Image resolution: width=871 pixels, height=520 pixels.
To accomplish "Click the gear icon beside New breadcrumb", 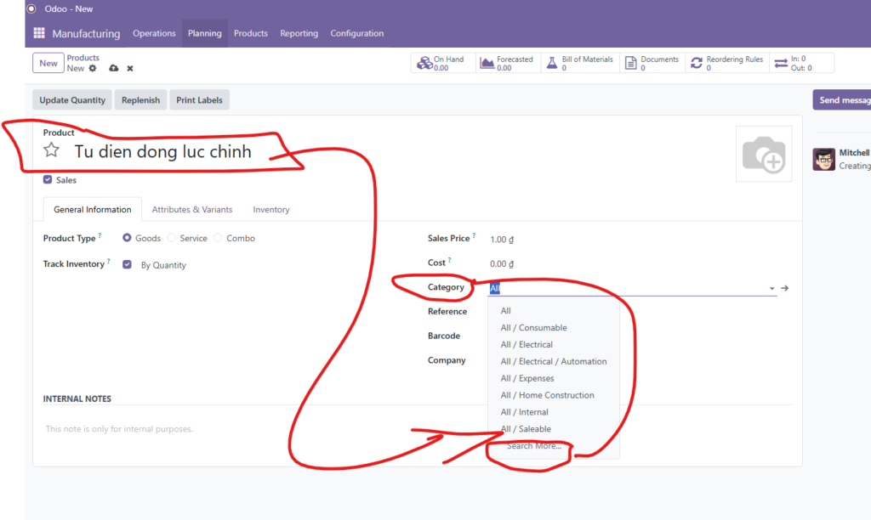I will 93,68.
